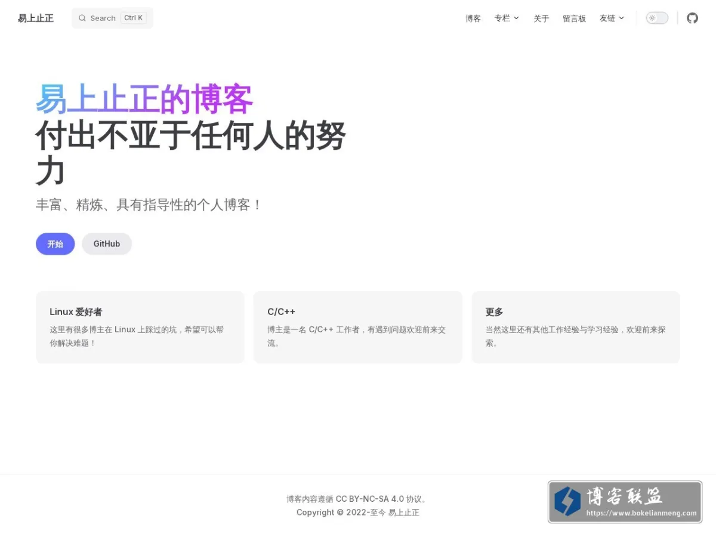Viewport: 716px width, 537px height.
Task: Expand the 友链 dropdown menu
Action: [612, 18]
